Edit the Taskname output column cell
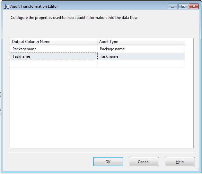The image size is (202, 174). point(54,56)
